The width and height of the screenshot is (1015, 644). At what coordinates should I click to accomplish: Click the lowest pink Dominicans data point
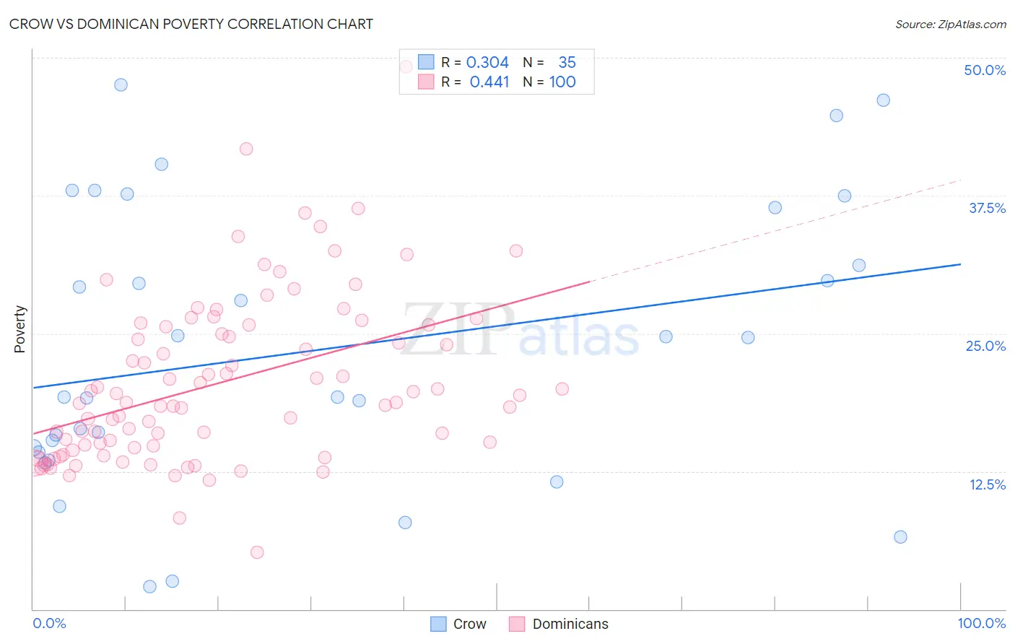(x=257, y=552)
